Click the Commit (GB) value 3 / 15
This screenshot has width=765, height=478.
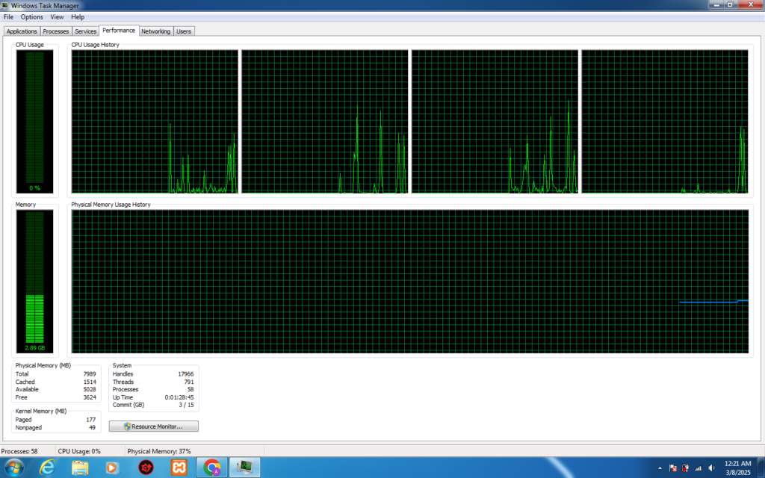186,405
